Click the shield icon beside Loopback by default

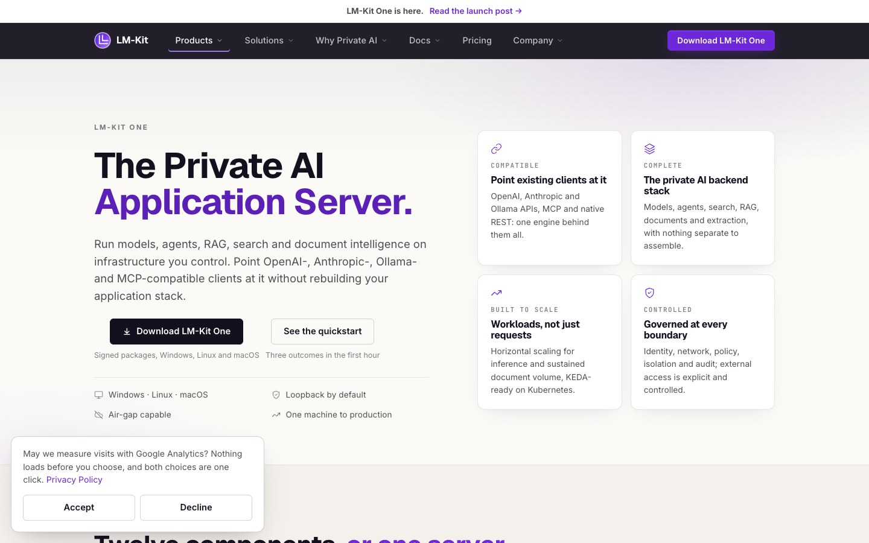[x=276, y=395]
